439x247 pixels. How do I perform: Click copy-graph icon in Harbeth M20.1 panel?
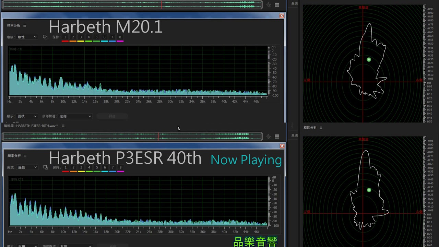(45, 37)
